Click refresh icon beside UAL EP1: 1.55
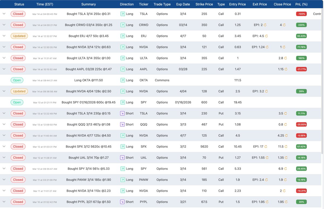324x209 pixels. tap(267, 158)
